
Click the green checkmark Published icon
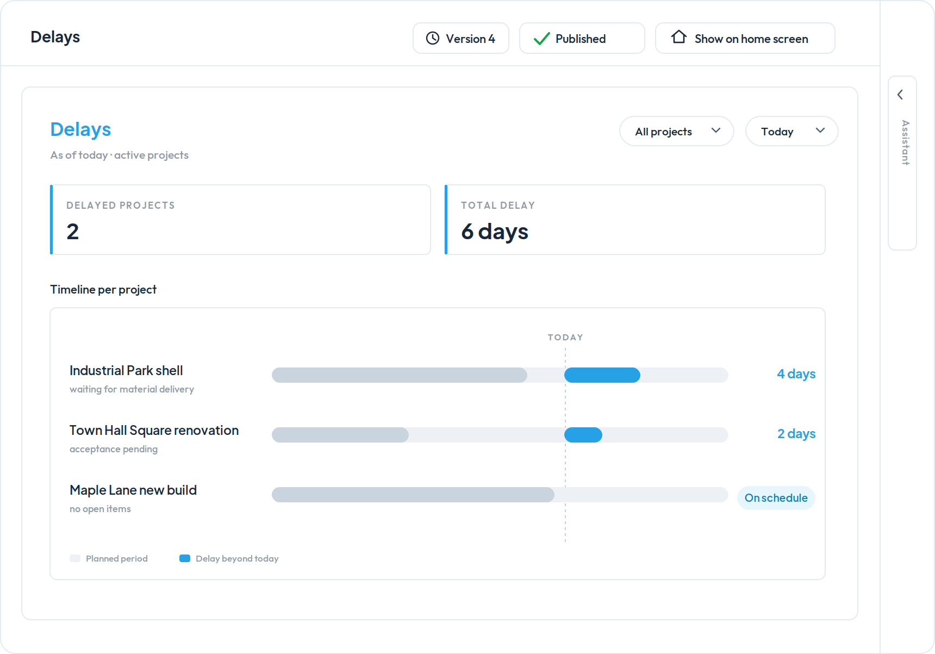point(542,39)
